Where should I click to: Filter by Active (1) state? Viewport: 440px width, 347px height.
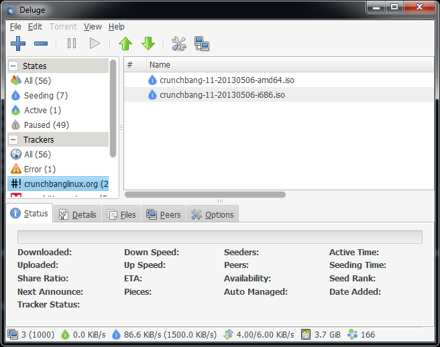(58, 110)
